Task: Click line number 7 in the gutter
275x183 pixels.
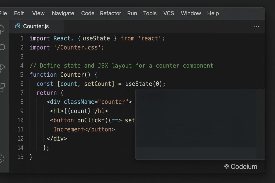Action: [22, 93]
